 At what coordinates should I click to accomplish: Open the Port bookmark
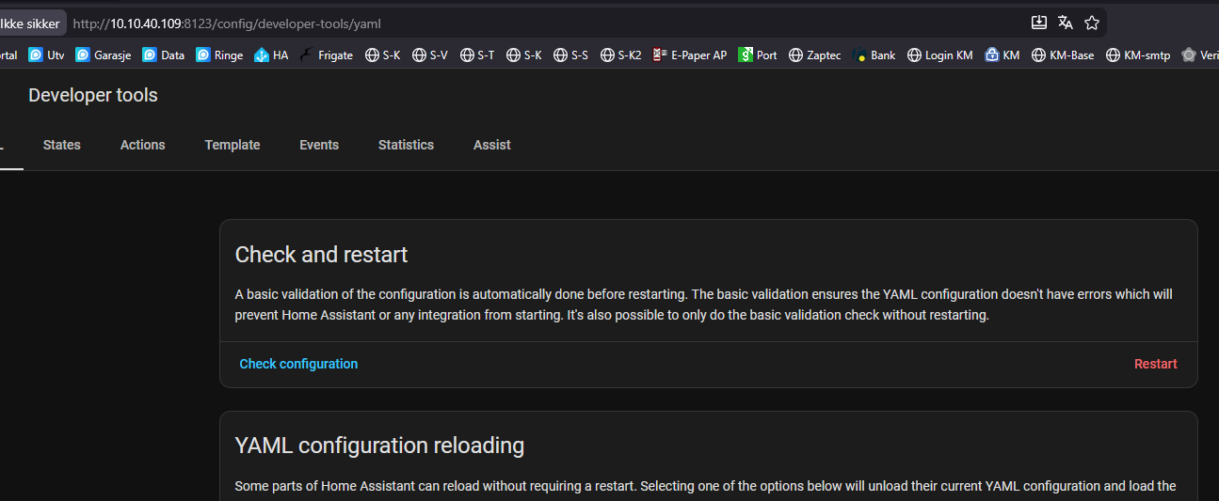[758, 55]
